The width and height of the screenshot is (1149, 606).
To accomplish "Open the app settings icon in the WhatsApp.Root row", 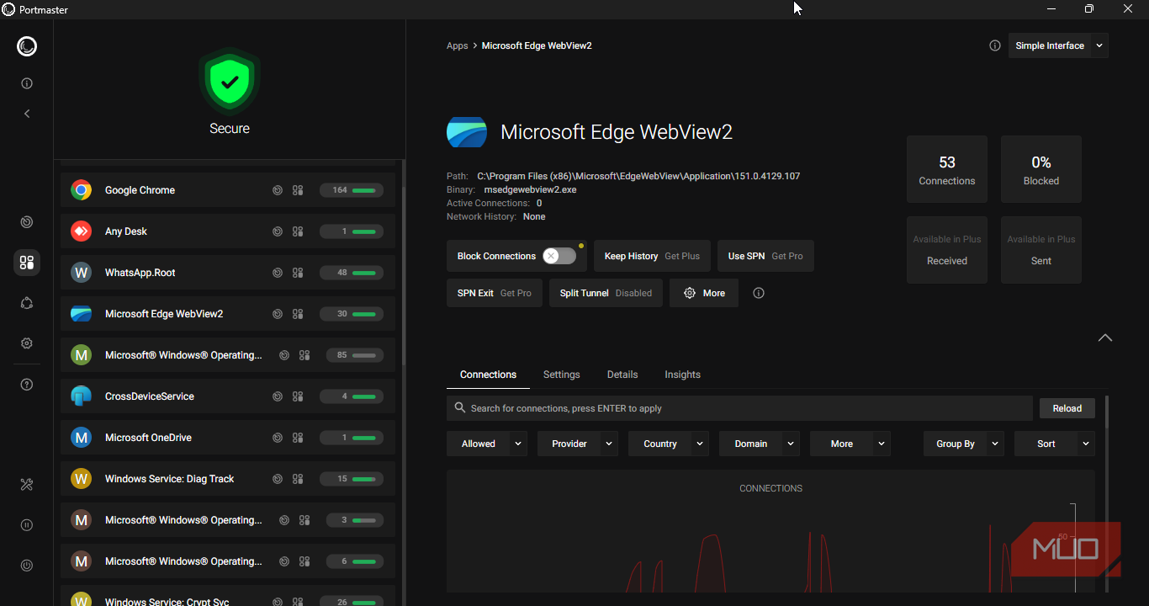I will (x=298, y=273).
